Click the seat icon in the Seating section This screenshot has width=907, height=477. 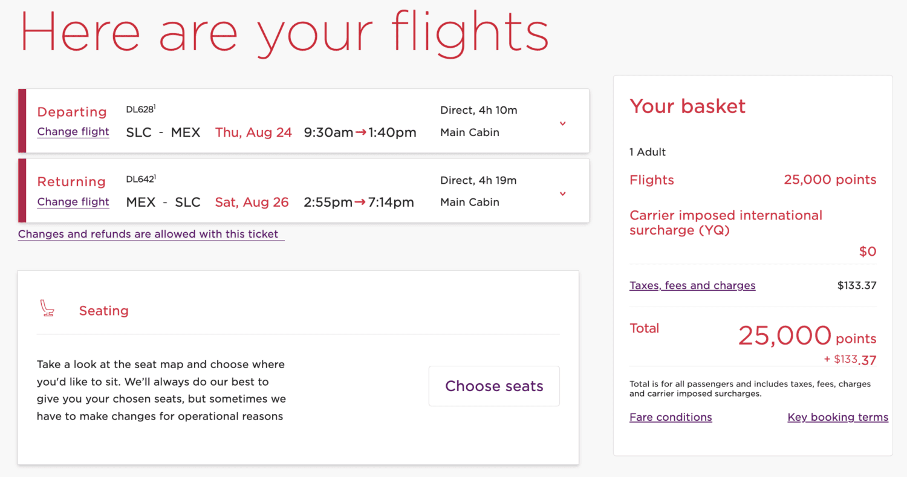coord(47,307)
